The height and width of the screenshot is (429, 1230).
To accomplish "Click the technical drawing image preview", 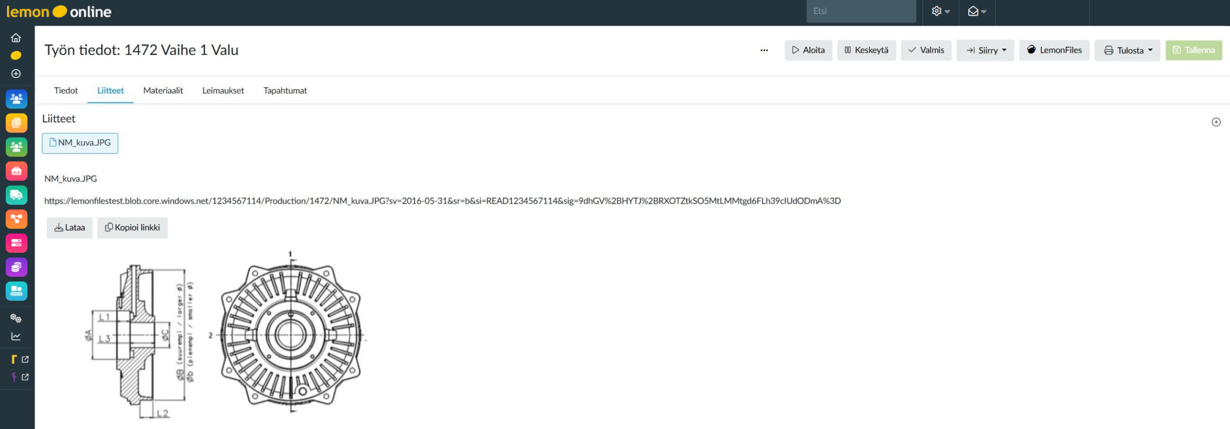I will point(225,335).
